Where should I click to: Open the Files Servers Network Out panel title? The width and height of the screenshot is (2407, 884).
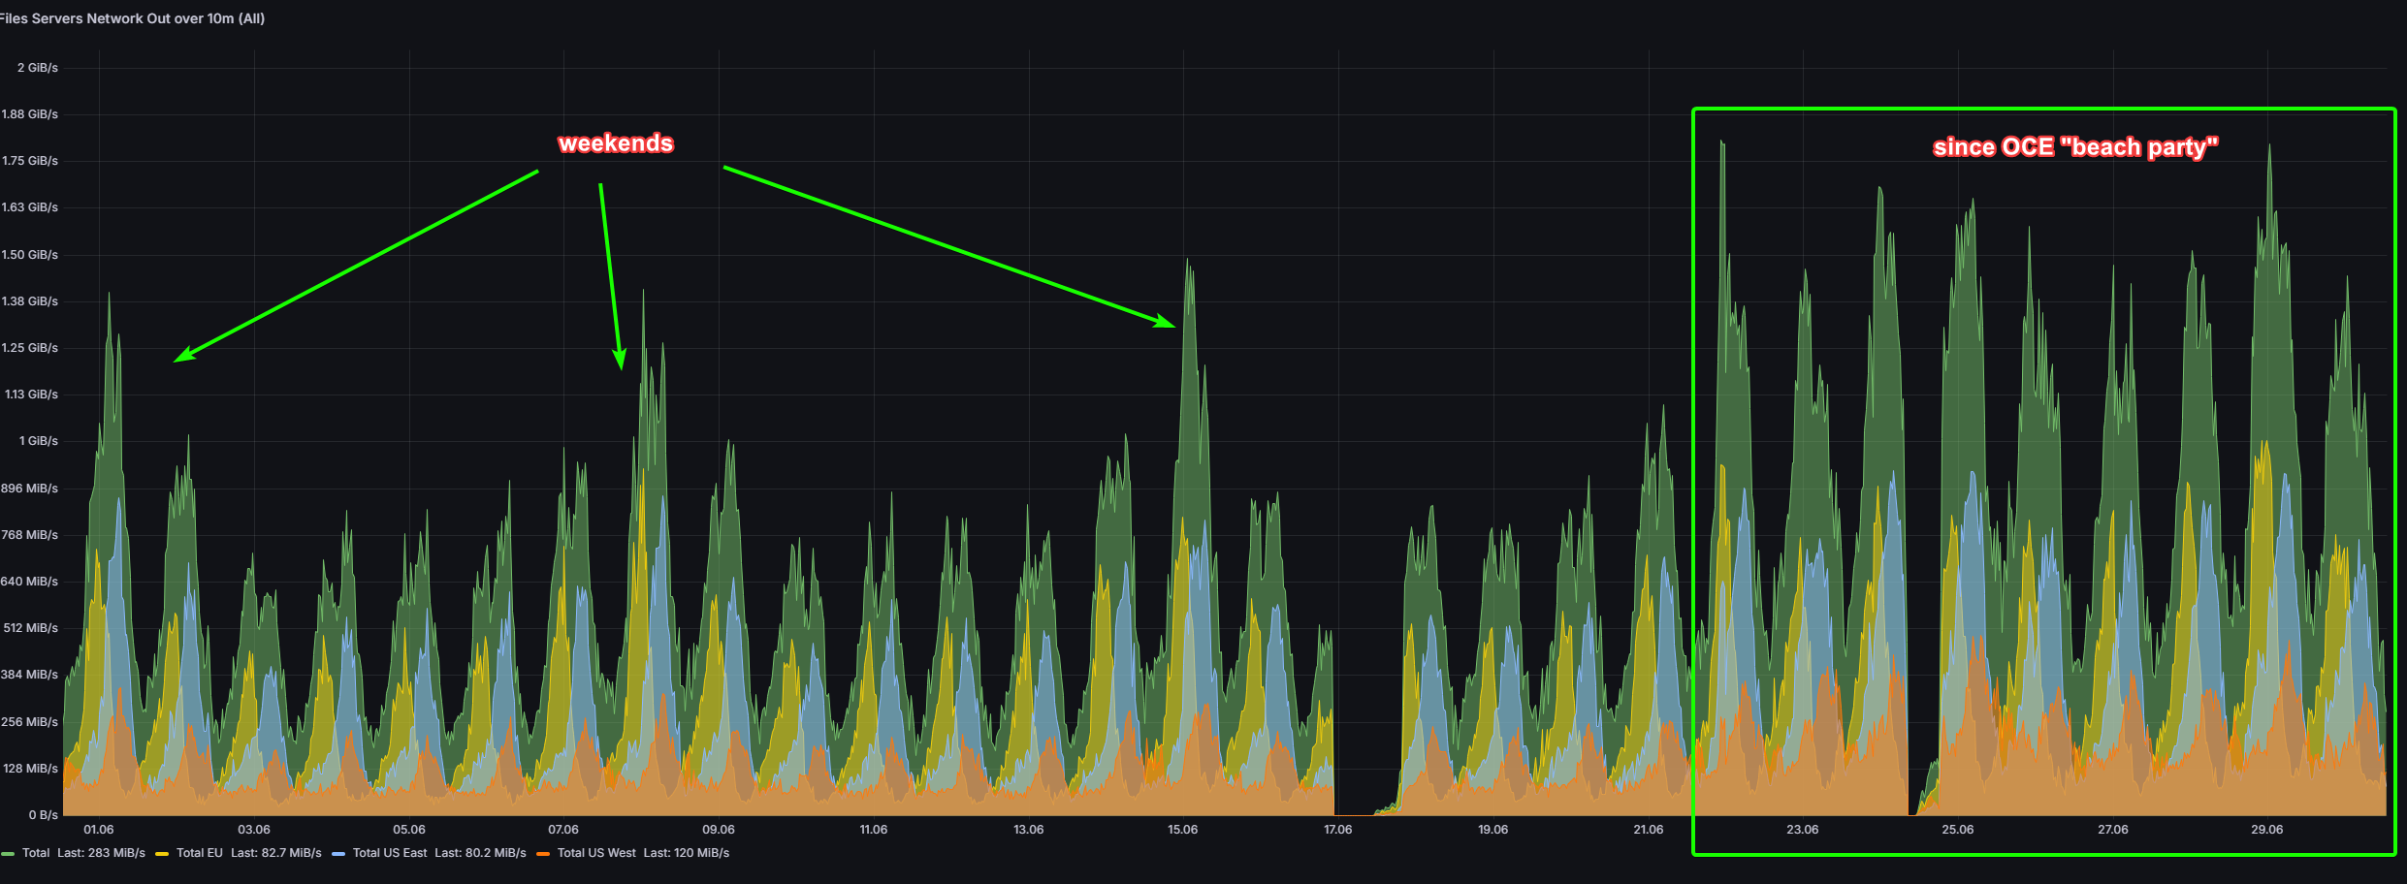[132, 18]
